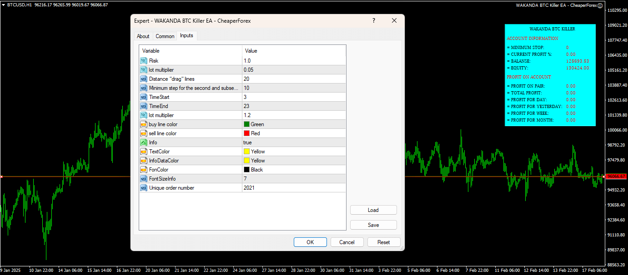Click the variable name "Unique order number"

pos(171,188)
